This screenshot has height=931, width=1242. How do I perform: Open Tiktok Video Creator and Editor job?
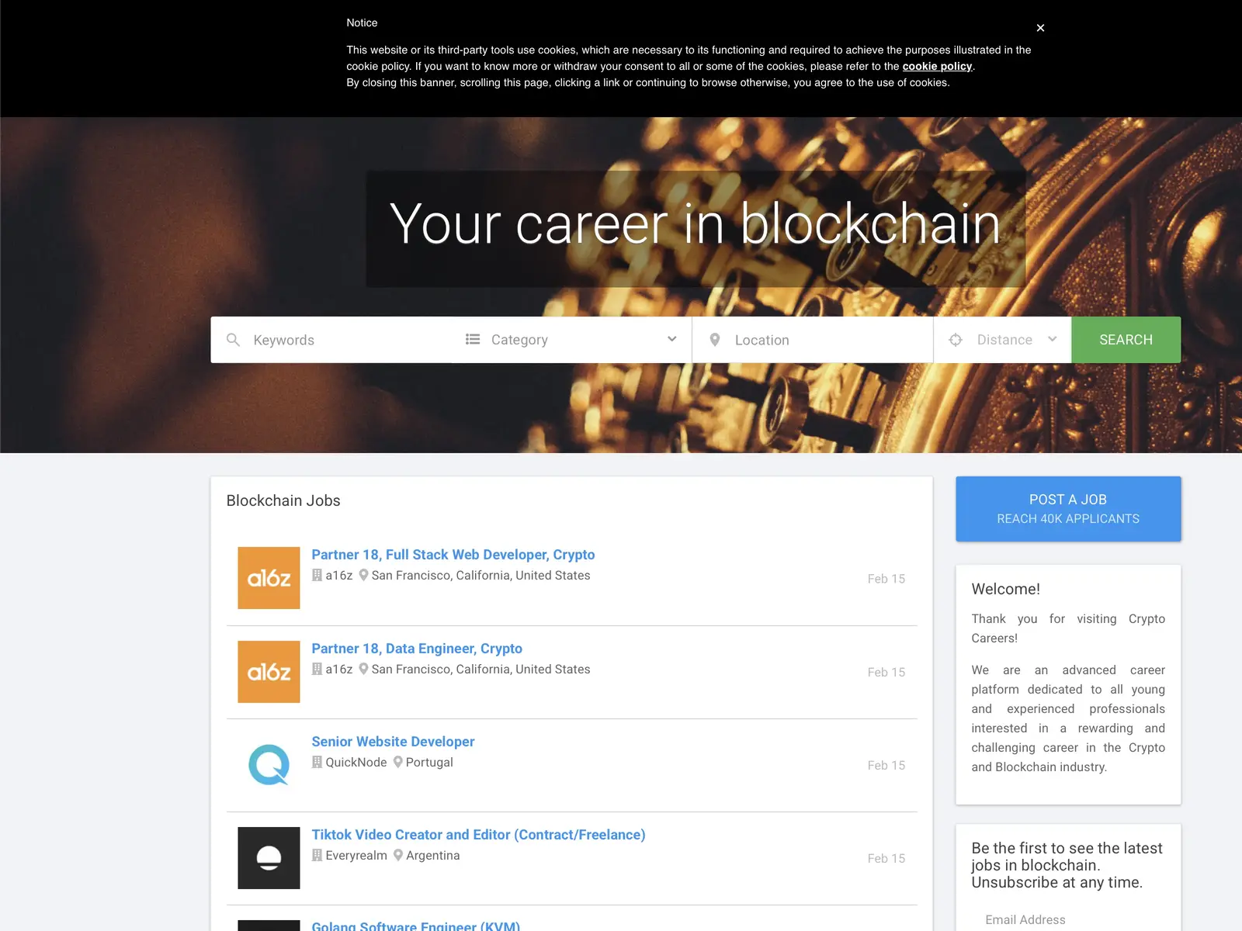click(478, 835)
